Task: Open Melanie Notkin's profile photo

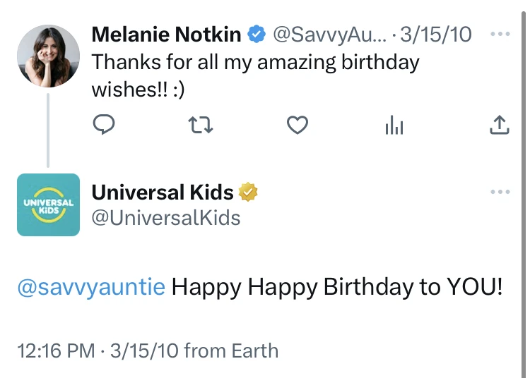Action: click(48, 56)
